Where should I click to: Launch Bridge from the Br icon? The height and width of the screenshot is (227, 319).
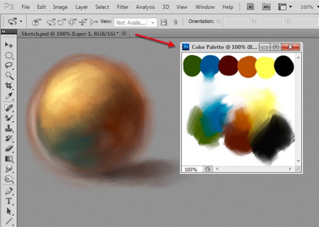pyautogui.click(x=250, y=7)
